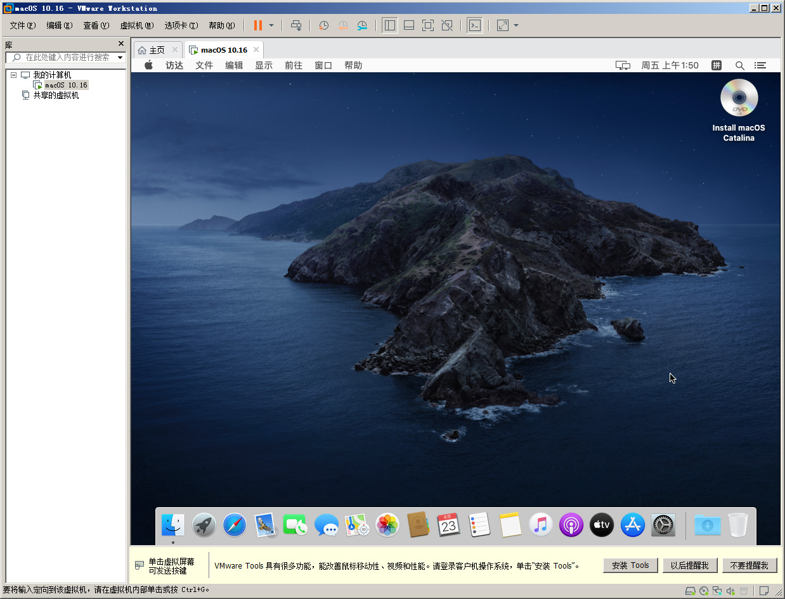Select the macOS 10.16 tab
The height and width of the screenshot is (599, 785).
(224, 50)
